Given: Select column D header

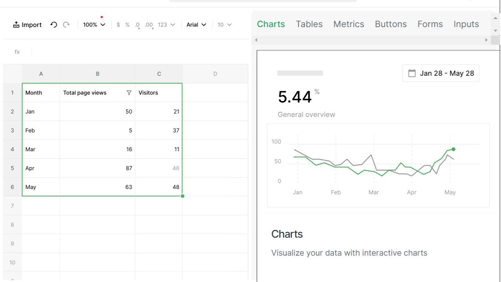Looking at the screenshot, I should tap(215, 74).
